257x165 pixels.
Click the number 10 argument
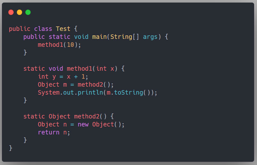(x=70, y=45)
